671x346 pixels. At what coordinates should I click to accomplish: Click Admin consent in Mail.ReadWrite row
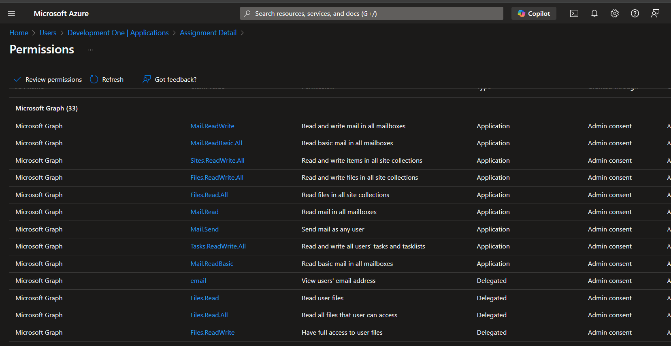610,126
